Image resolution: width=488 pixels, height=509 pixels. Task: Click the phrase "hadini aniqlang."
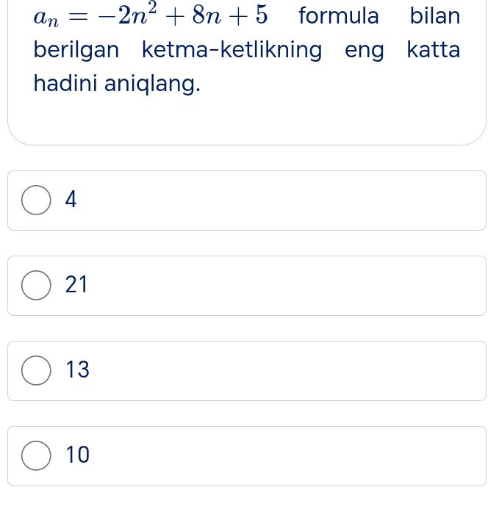pyautogui.click(x=117, y=84)
